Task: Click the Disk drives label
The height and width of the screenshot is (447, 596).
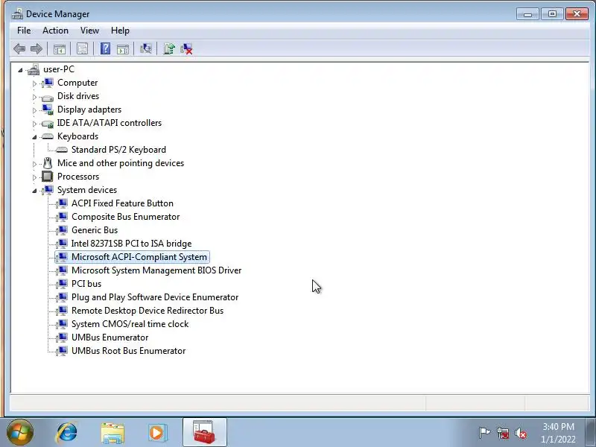Action: point(78,96)
